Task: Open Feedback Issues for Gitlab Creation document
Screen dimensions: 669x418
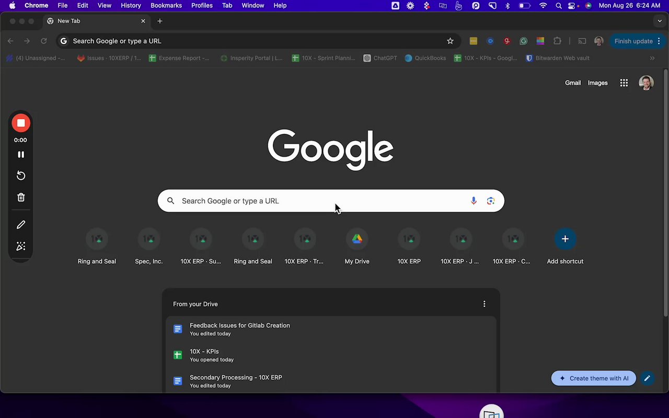Action: [x=331, y=329]
